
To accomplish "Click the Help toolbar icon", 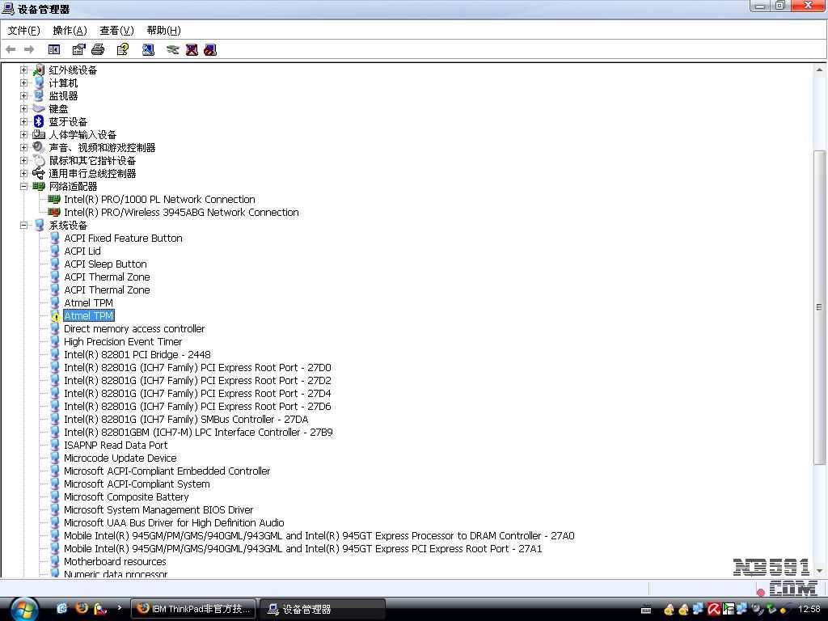I will point(123,49).
